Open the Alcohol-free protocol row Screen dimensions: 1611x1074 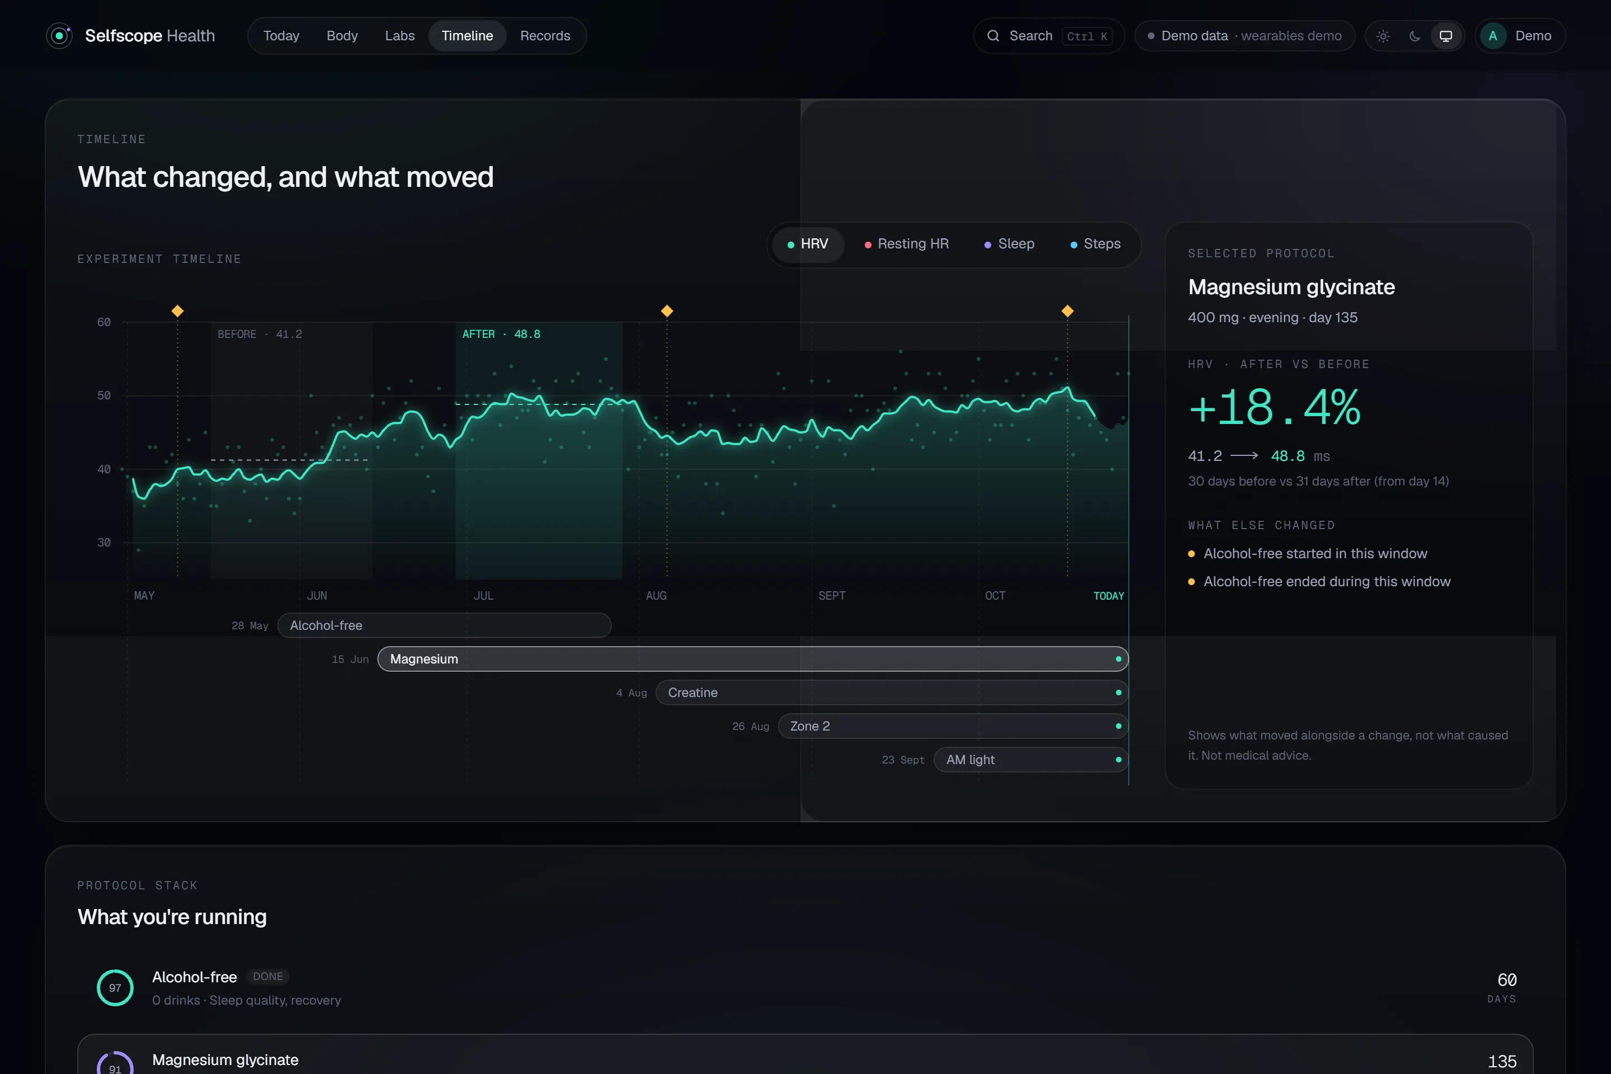coord(805,988)
